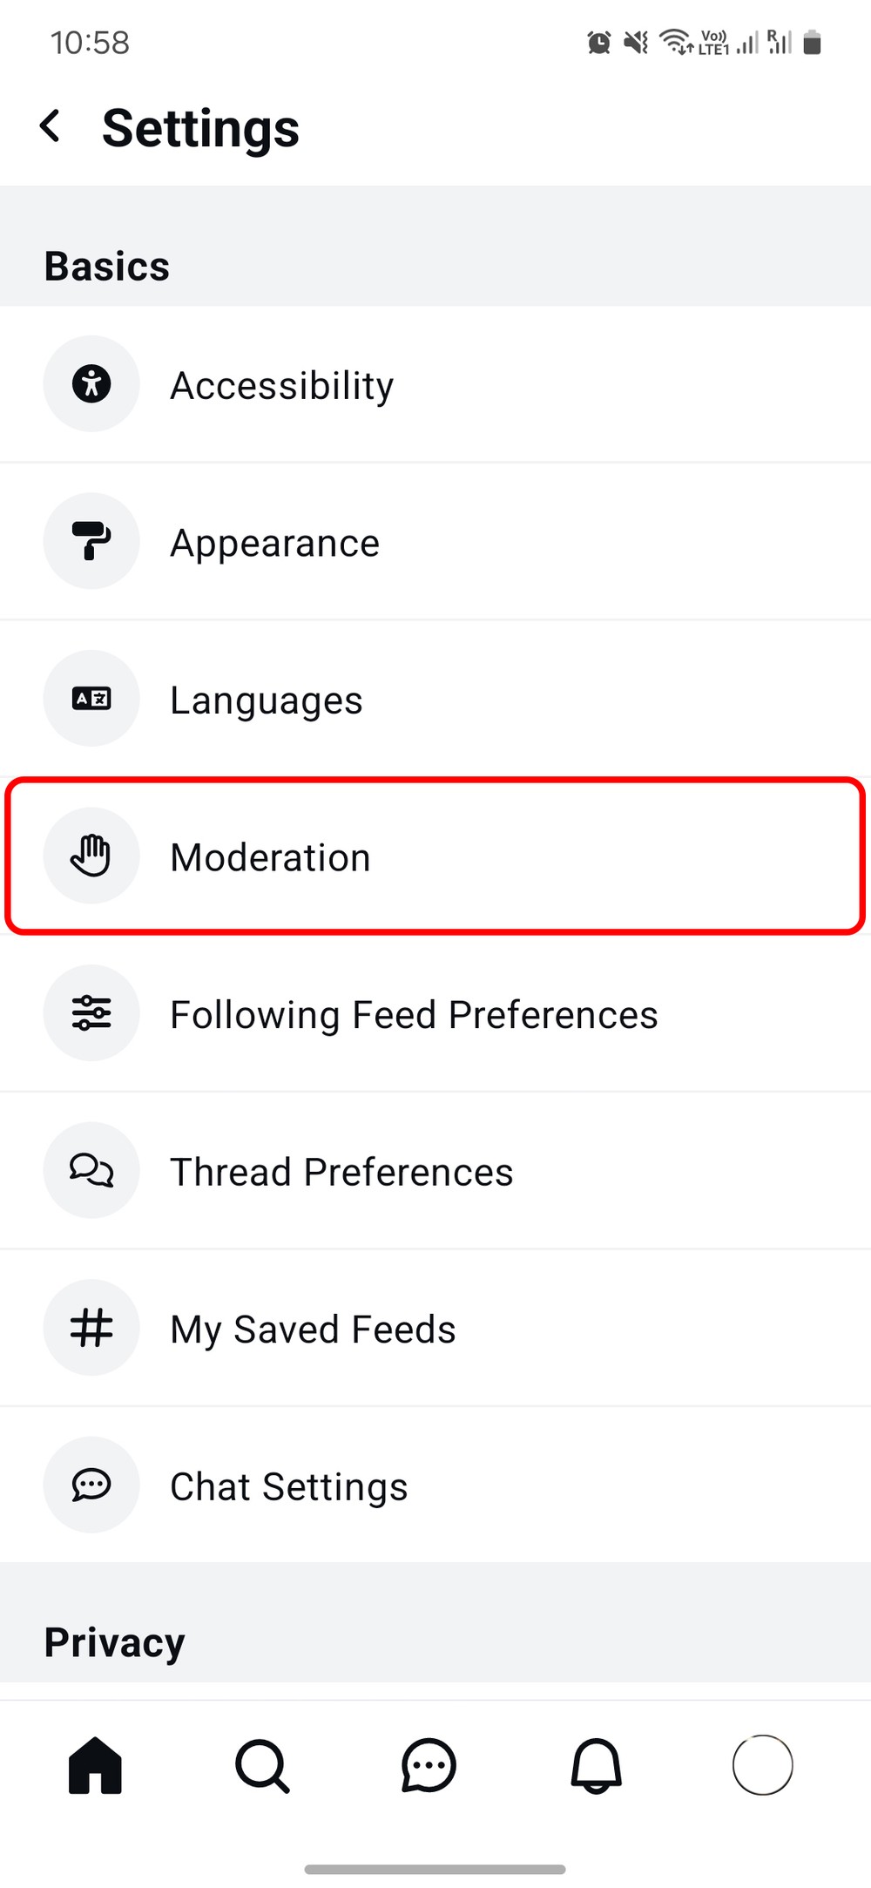Select Thread Preferences text
The image size is (871, 1888).
(341, 1172)
